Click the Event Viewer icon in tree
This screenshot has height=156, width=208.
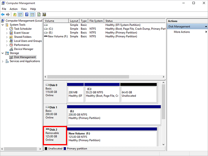click(x=11, y=33)
